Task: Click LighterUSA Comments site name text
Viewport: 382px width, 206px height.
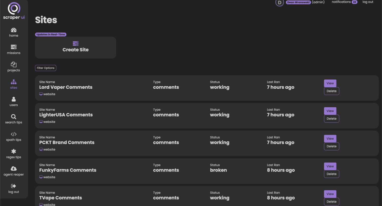Action: click(66, 115)
